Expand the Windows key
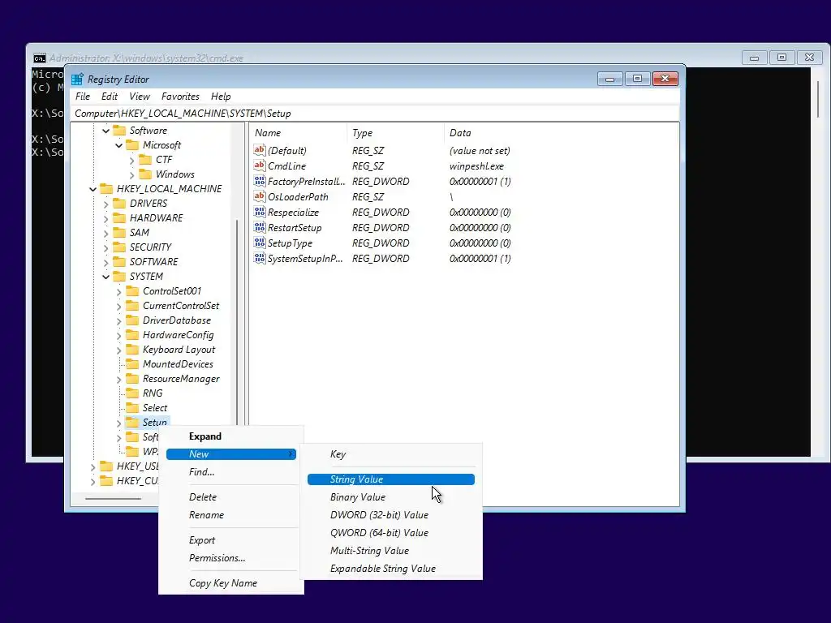 131,174
